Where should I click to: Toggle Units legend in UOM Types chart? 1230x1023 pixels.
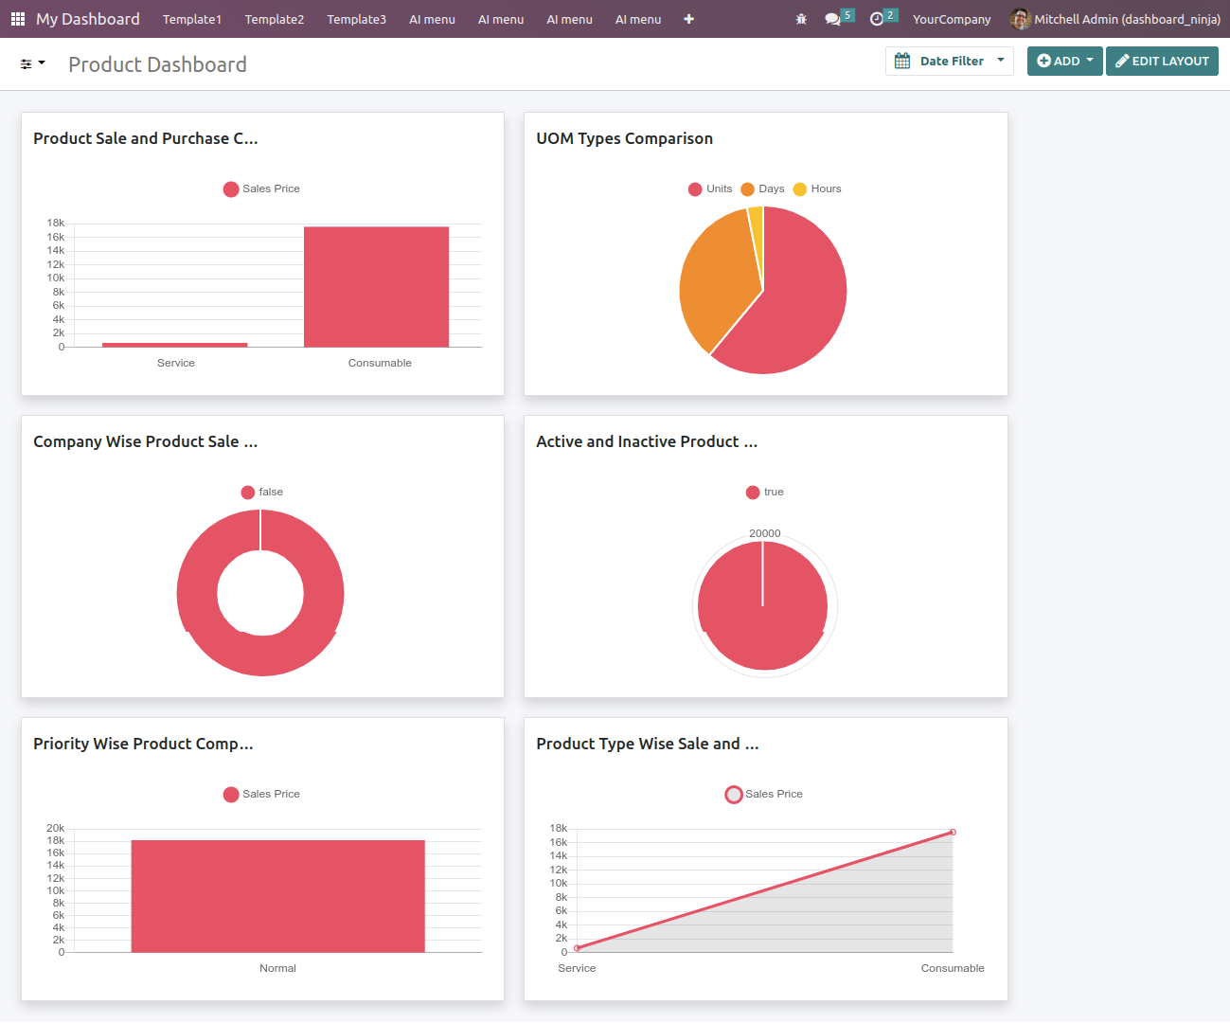pyautogui.click(x=710, y=188)
